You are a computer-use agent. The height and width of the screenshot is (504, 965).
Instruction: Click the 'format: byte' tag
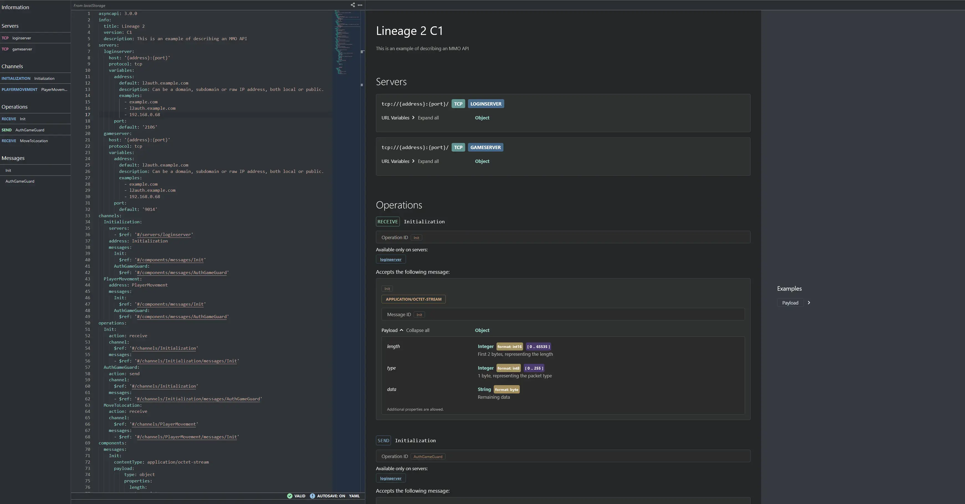click(506, 389)
